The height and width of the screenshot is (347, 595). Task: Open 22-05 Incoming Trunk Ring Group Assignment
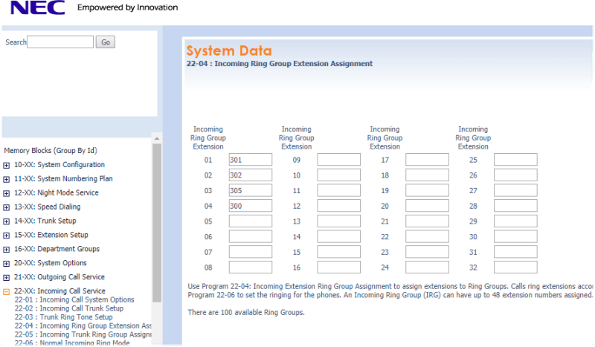click(x=83, y=334)
